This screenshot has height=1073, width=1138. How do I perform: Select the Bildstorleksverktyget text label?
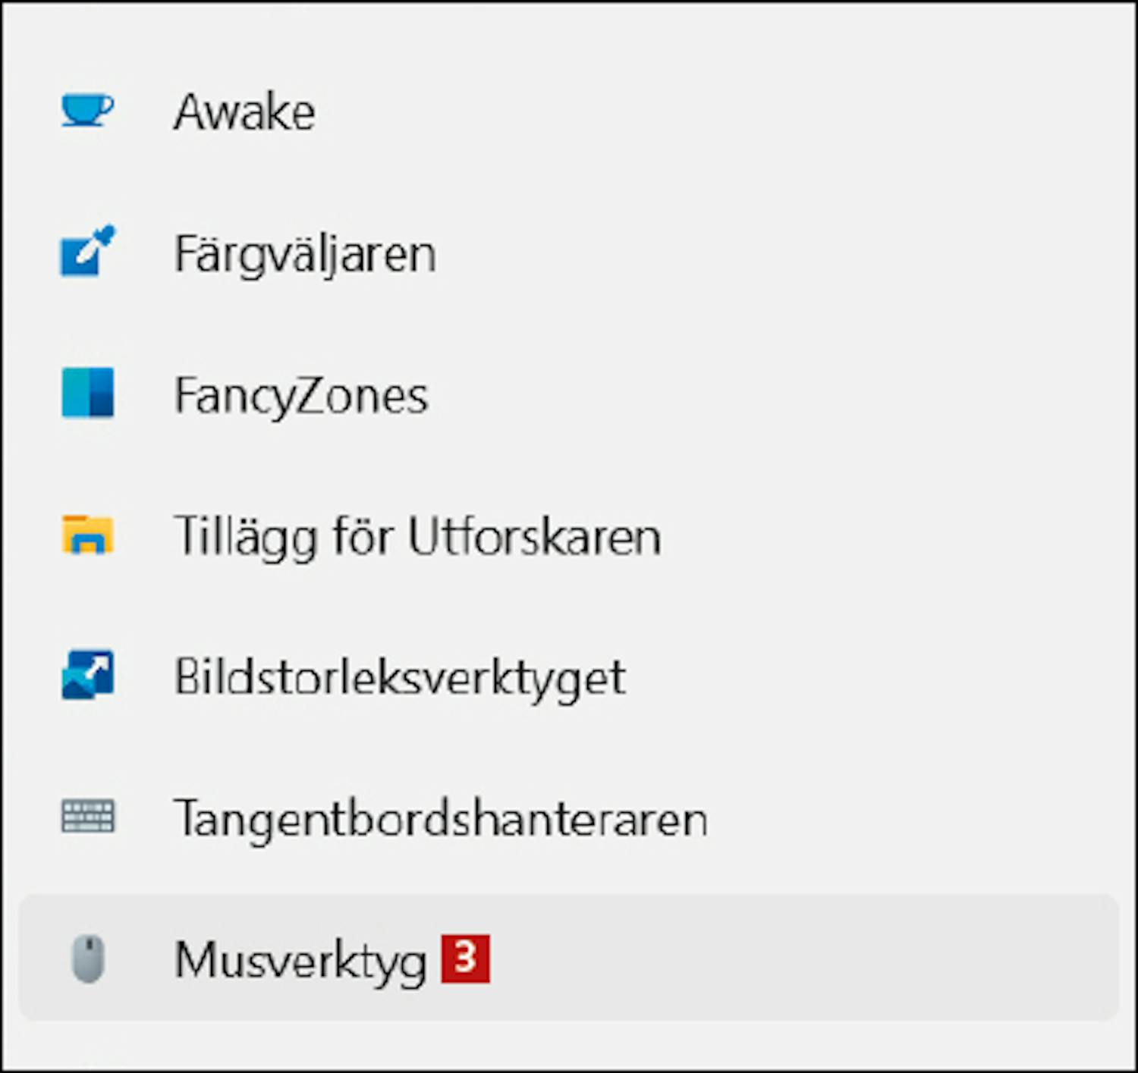[400, 677]
